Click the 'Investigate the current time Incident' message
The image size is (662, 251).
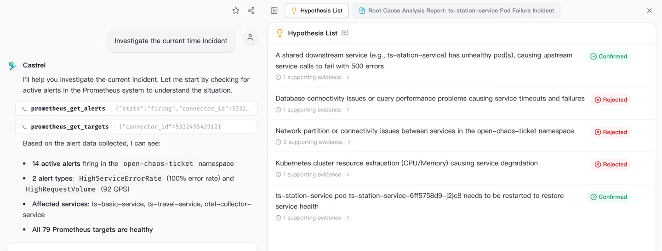[171, 41]
